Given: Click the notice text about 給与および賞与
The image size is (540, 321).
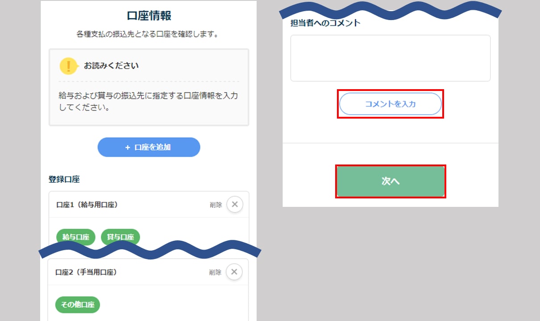Looking at the screenshot, I should (x=149, y=102).
